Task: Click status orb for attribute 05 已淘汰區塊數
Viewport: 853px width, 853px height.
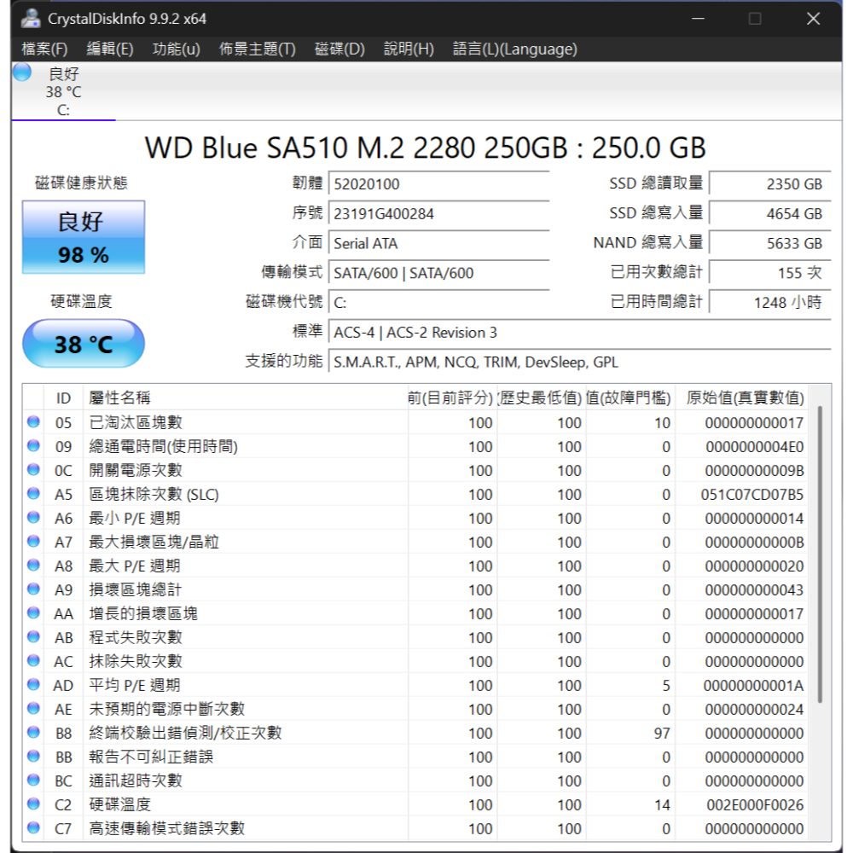Action: coord(33,421)
